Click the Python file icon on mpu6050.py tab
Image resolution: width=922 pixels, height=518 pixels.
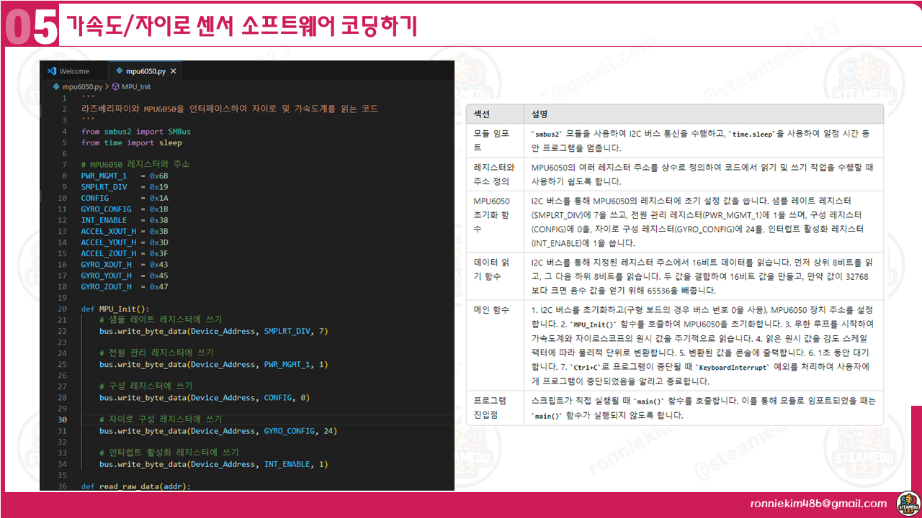tap(120, 71)
